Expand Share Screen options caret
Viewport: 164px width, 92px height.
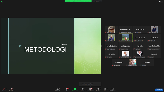pos(78,89)
